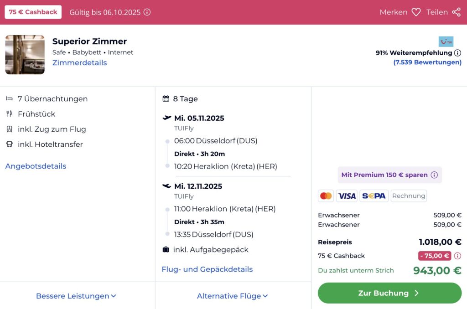Click the VISA payment icon
467x309 pixels.
347,196
